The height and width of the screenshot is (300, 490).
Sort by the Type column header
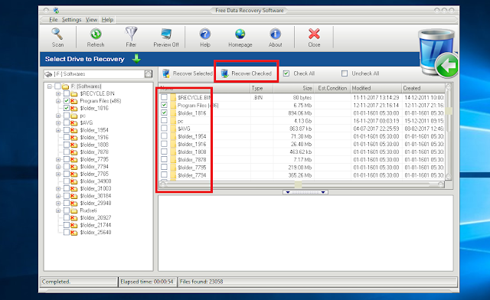pyautogui.click(x=262, y=88)
